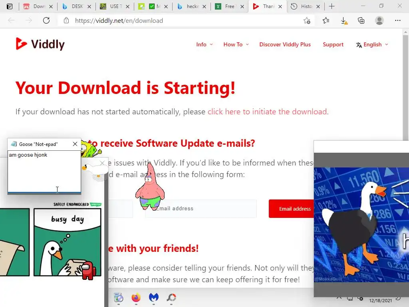Close the 'DESK' browser tab
Image resolution: width=409 pixels, height=307 pixels.
click(x=89, y=6)
